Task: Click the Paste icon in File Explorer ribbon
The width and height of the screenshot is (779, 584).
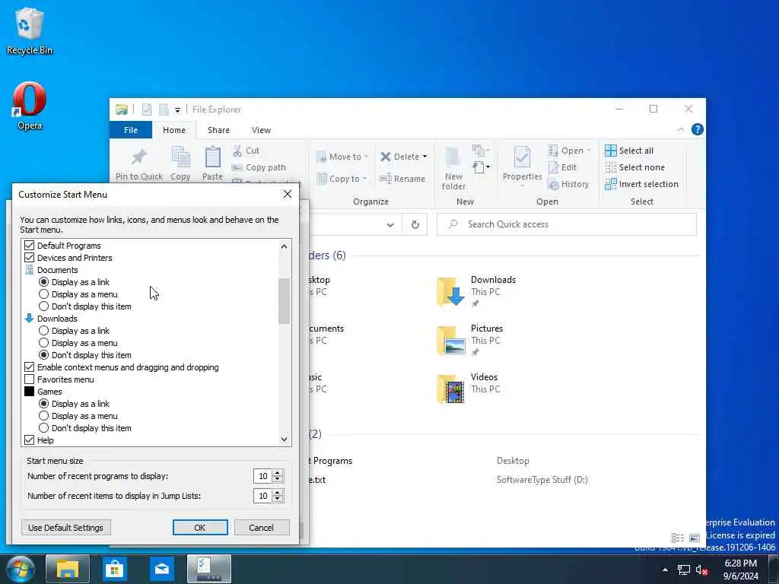Action: pos(213,164)
